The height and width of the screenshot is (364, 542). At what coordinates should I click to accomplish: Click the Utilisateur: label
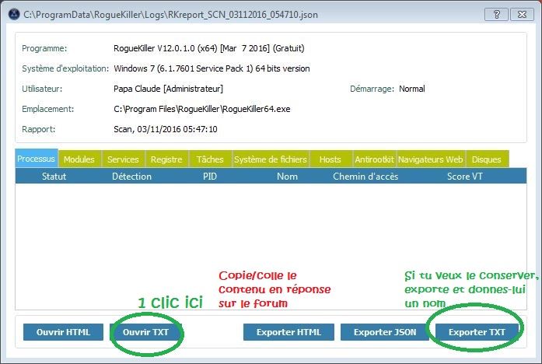[42, 89]
